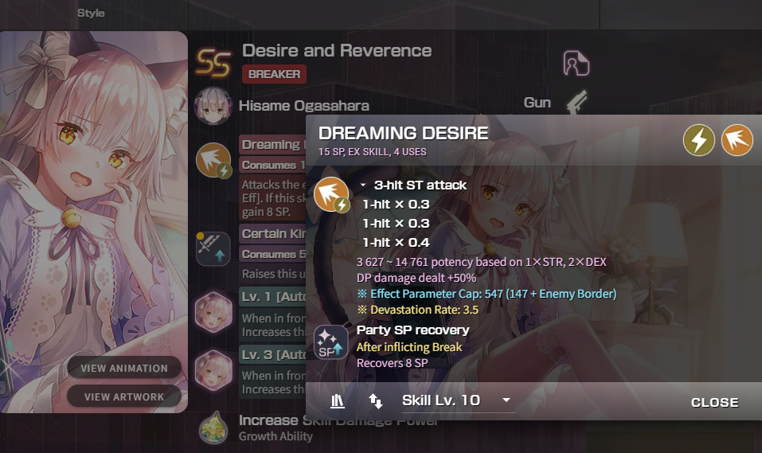Select the Certain Kill buff skill icon

(x=213, y=248)
